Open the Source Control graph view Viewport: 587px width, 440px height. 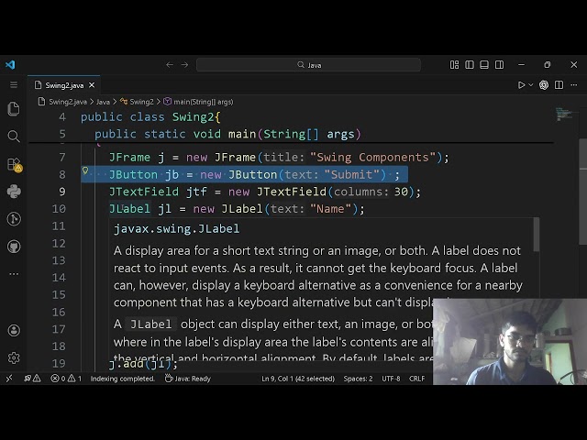click(x=14, y=219)
